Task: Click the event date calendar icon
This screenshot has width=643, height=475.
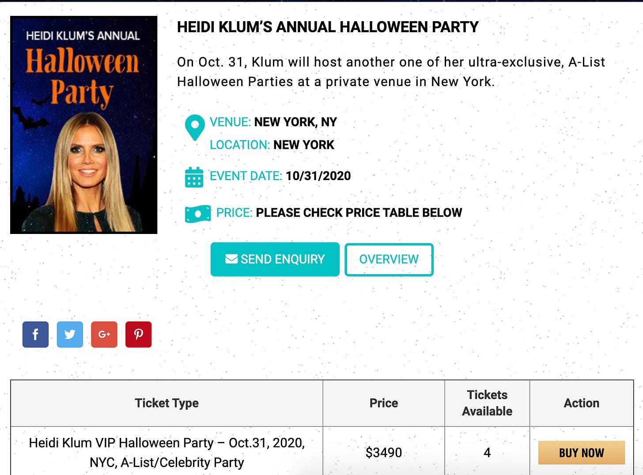Action: (x=194, y=177)
